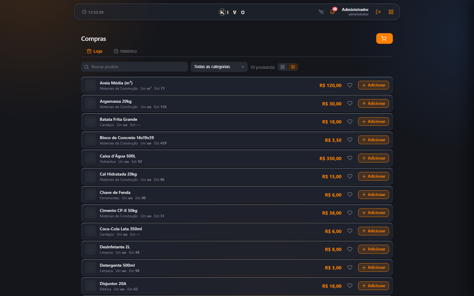Click the Bloco de Concreto 14x19x39 title
The height and width of the screenshot is (296, 474).
pyautogui.click(x=127, y=138)
